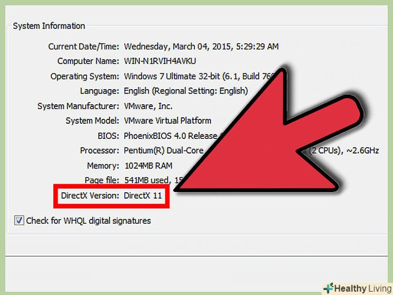Click the 'System Information' group heading
Screen dimensions: 393x295
pyautogui.click(x=49, y=26)
